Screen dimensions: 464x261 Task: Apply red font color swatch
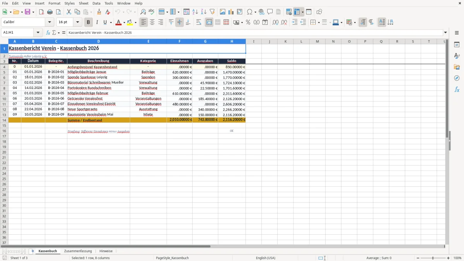[x=119, y=22]
